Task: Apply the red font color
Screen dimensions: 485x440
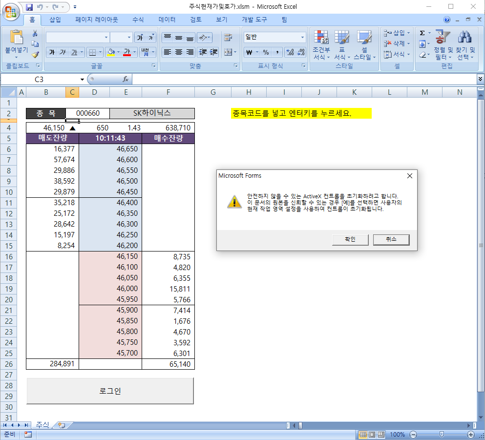Action: point(127,52)
